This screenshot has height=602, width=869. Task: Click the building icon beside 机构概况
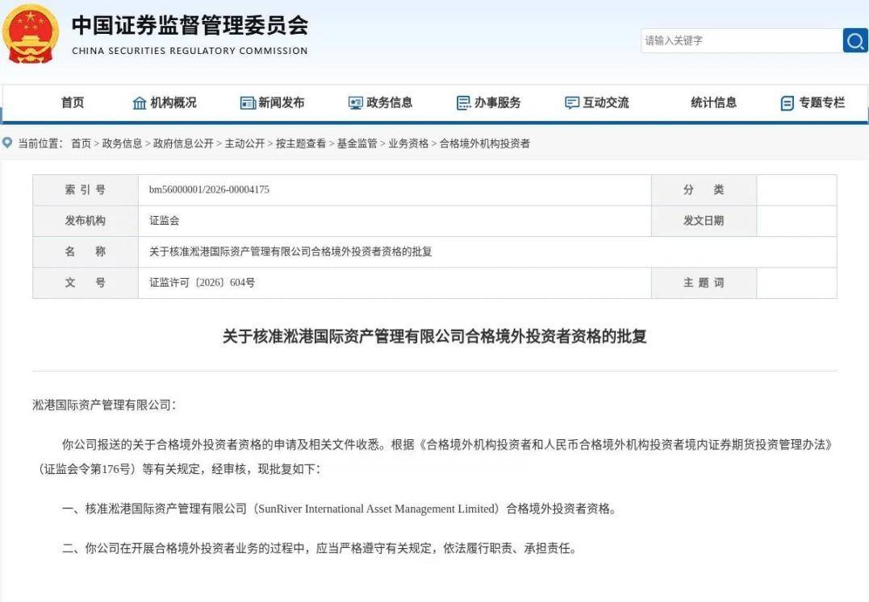pos(139,103)
